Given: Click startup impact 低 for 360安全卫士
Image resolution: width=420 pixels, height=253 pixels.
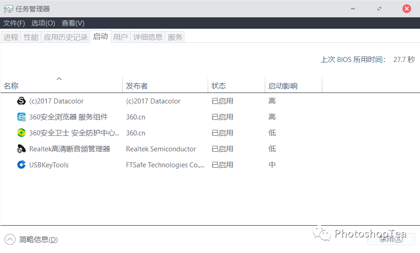Looking at the screenshot, I should point(272,133).
